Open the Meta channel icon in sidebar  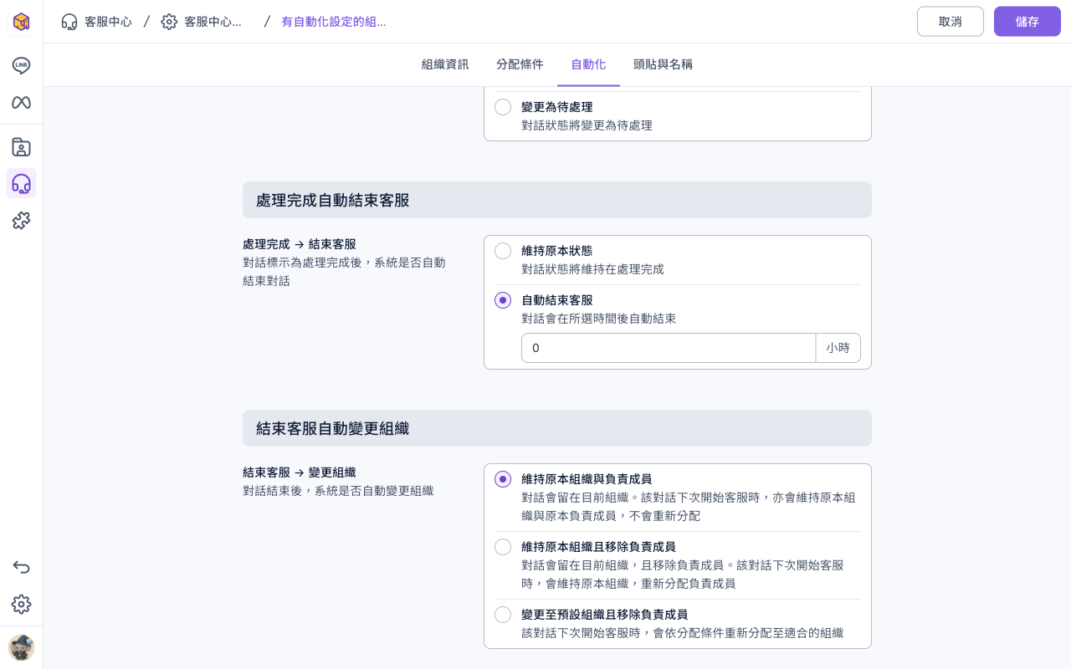click(21, 102)
